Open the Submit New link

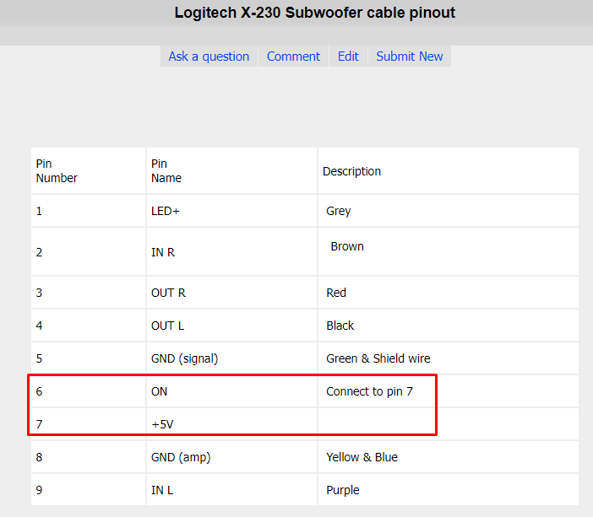(409, 57)
